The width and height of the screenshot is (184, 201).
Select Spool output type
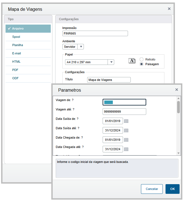28,37
